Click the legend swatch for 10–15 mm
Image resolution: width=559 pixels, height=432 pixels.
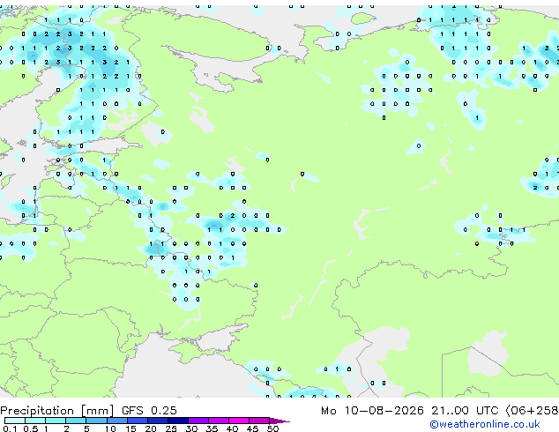116,421
